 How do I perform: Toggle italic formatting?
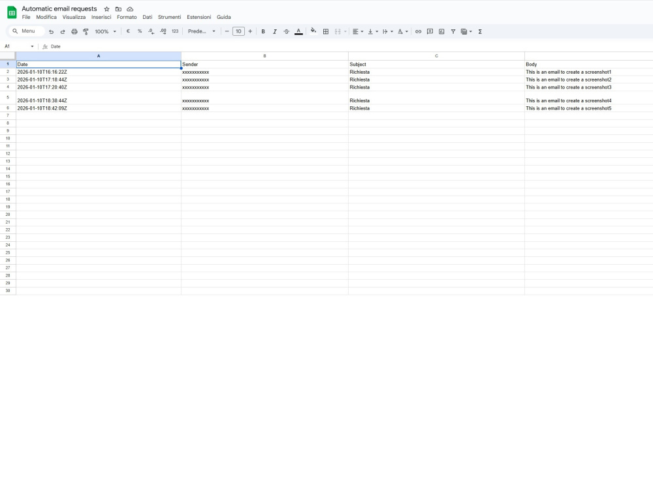274,31
